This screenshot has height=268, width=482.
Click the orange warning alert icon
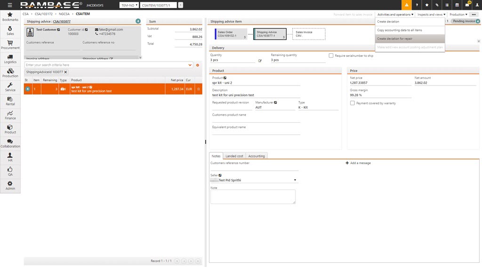coord(406,5)
